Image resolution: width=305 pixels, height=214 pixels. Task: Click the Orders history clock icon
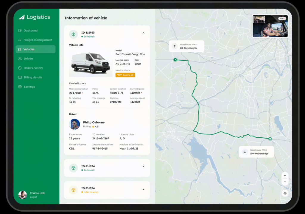click(20, 68)
